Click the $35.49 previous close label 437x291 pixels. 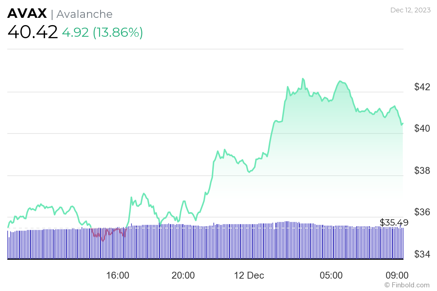[394, 223]
